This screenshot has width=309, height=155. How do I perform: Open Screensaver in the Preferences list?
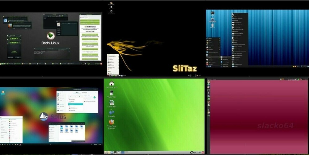click(x=240, y=60)
